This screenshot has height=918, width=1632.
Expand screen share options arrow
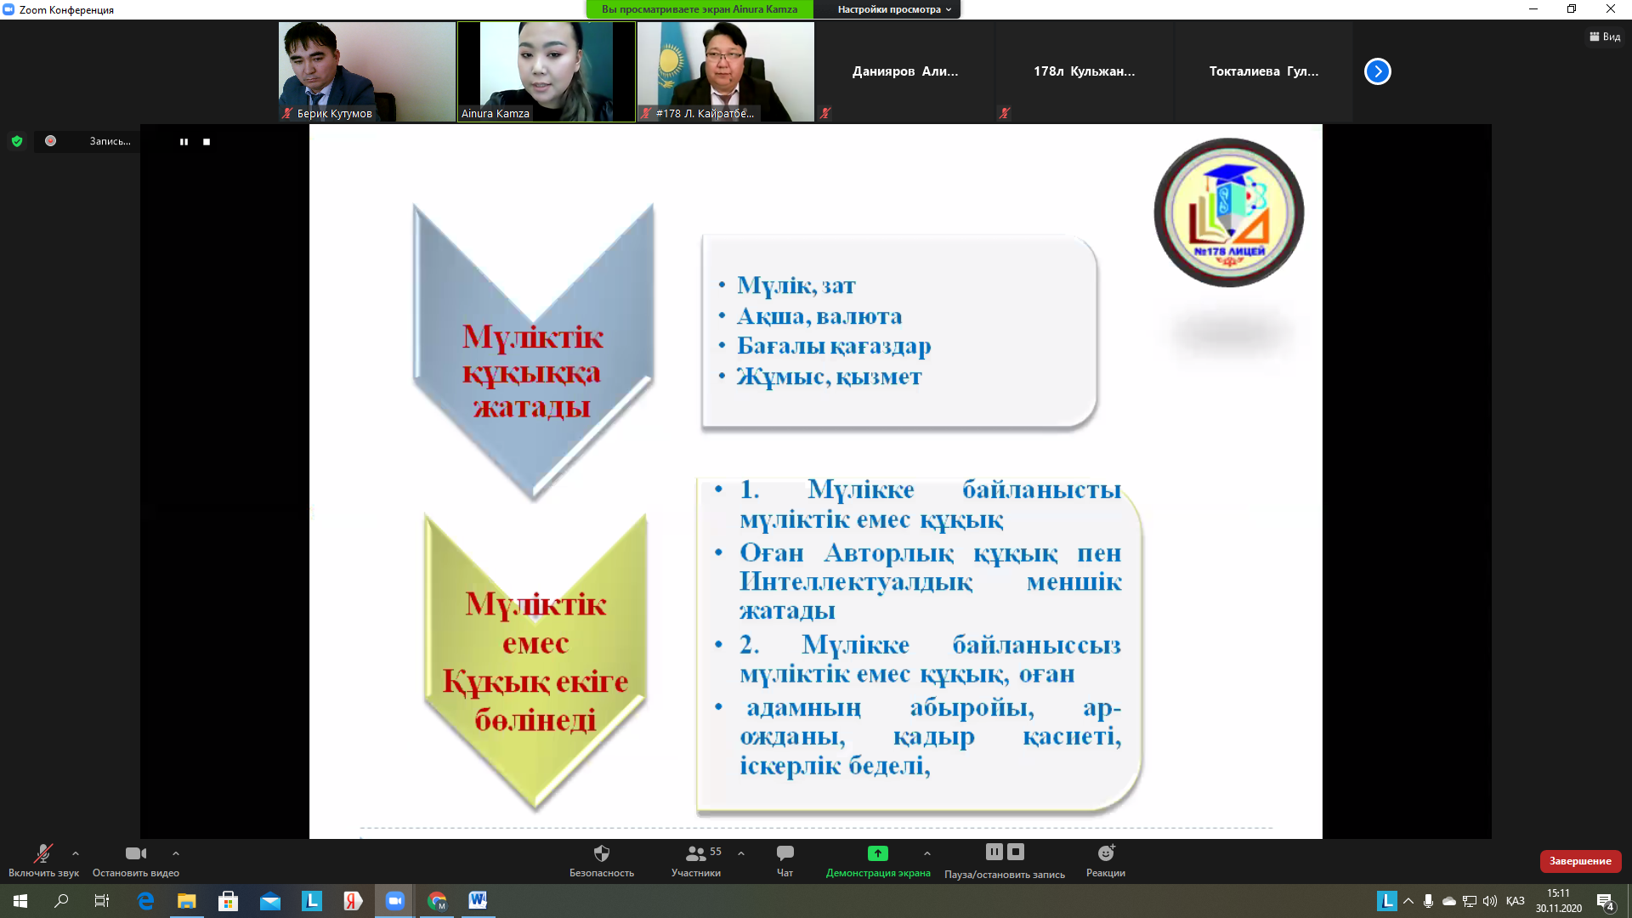pyautogui.click(x=927, y=853)
